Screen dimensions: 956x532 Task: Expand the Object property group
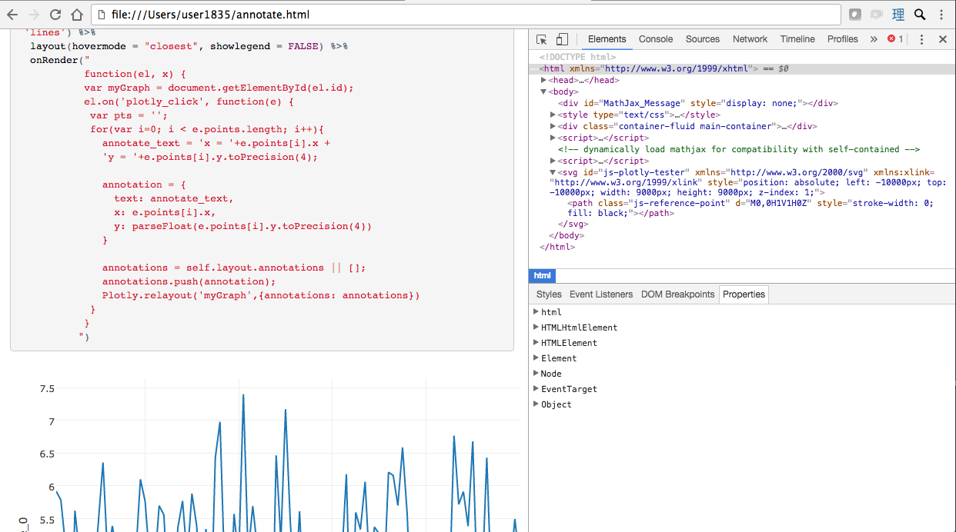tap(536, 404)
